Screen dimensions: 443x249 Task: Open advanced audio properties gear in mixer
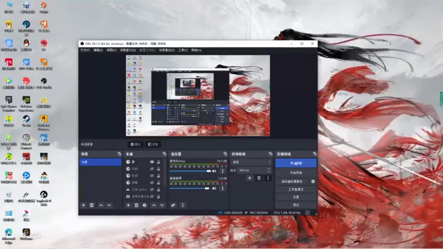click(173, 205)
